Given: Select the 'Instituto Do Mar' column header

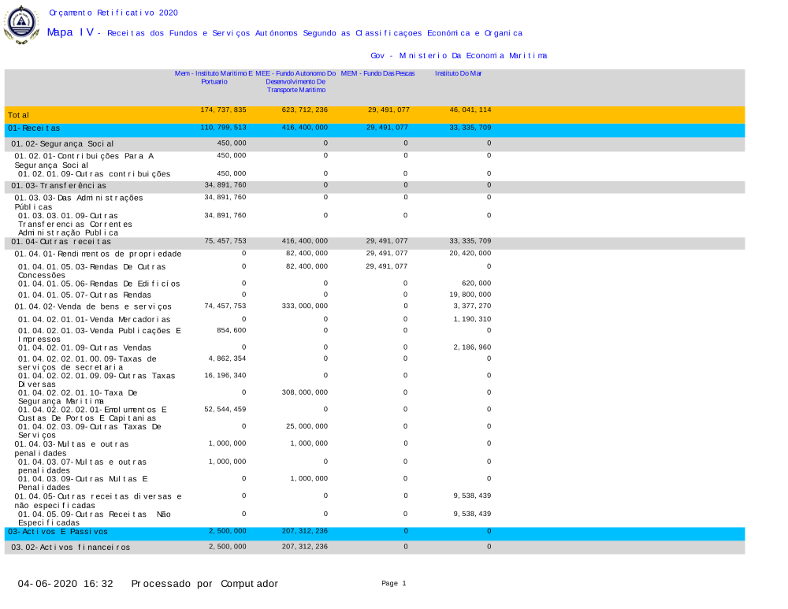Looking at the screenshot, I should coord(459,73).
